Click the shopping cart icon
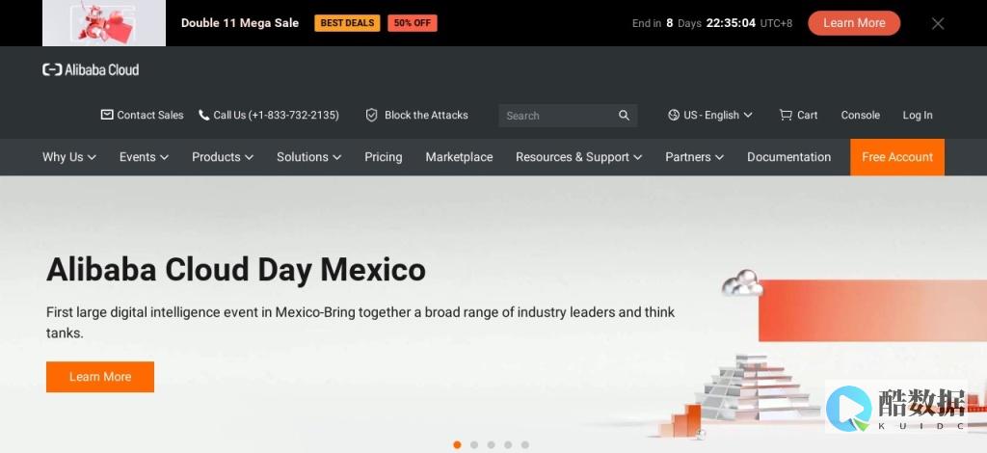 pos(786,115)
